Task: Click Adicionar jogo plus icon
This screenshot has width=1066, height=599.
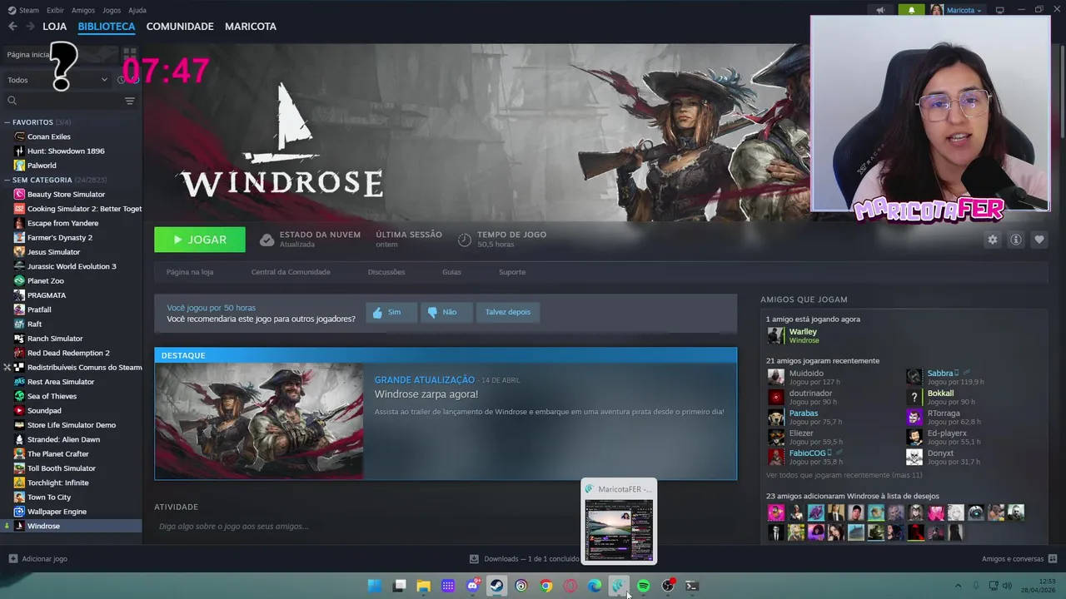Action: point(12,559)
